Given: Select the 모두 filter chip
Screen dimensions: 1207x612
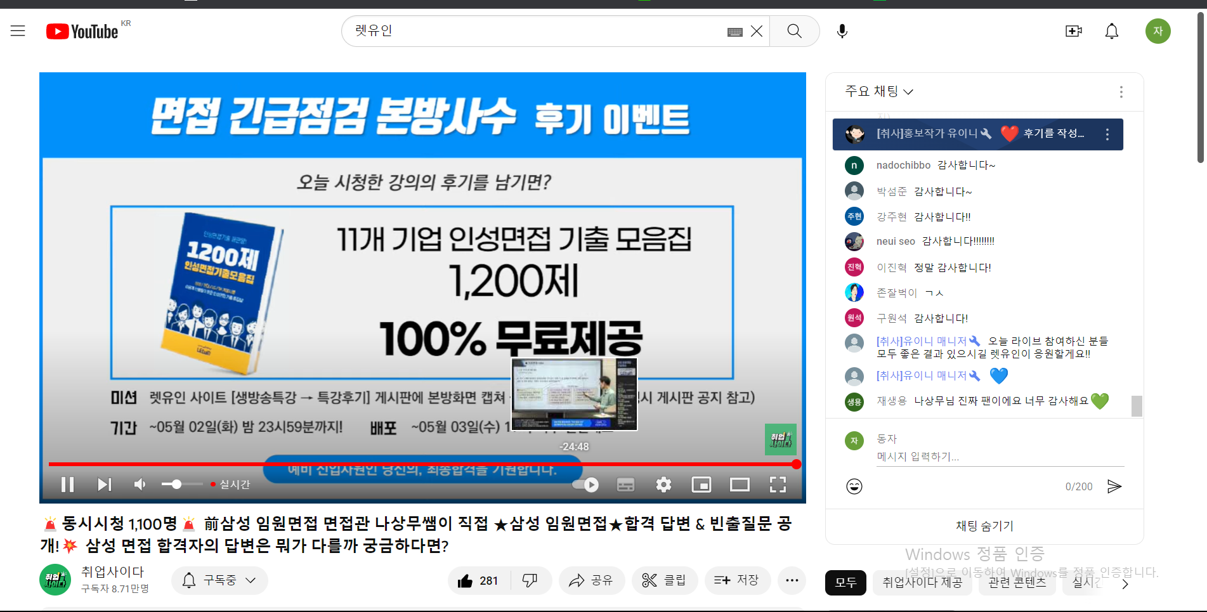Looking at the screenshot, I should click(x=845, y=583).
